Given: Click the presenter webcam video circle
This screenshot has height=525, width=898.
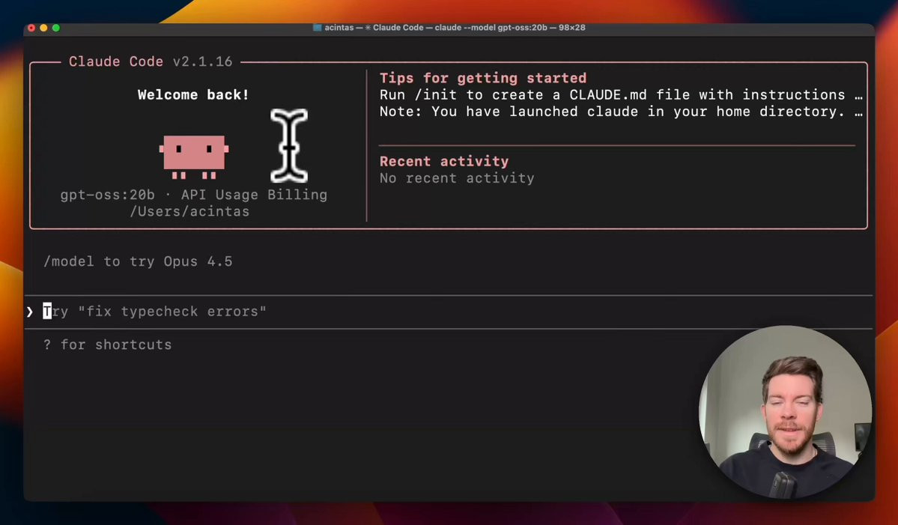Looking at the screenshot, I should (785, 412).
